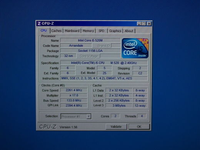Click the 'Version 1.56' text
This screenshot has width=200, height=150.
68,127
